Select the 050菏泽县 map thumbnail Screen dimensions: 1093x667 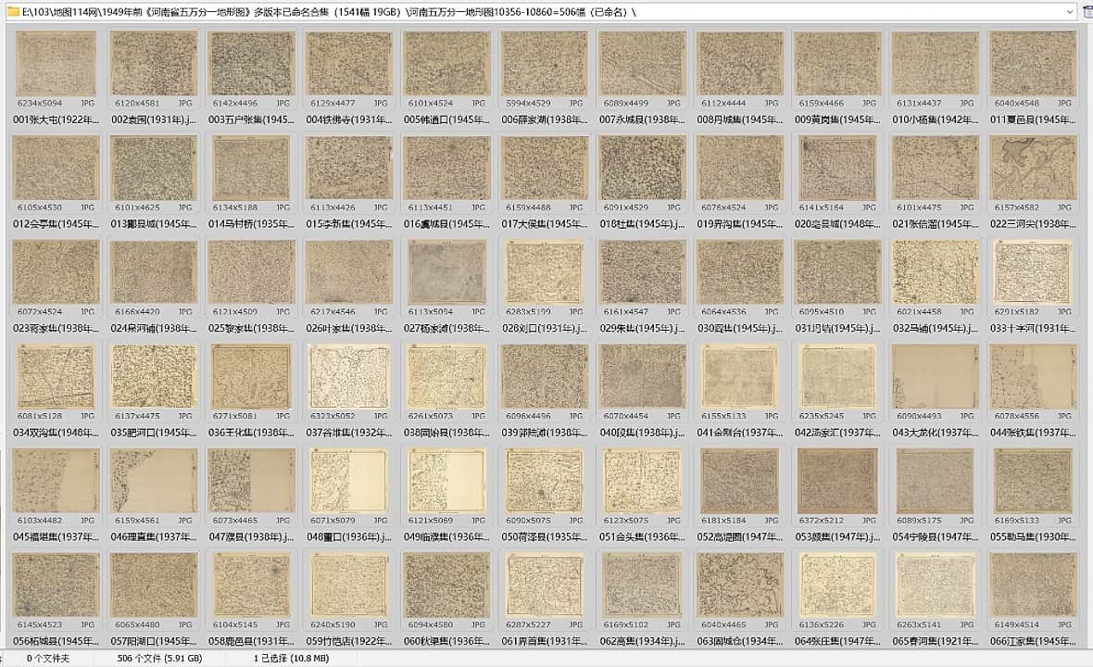click(x=544, y=481)
